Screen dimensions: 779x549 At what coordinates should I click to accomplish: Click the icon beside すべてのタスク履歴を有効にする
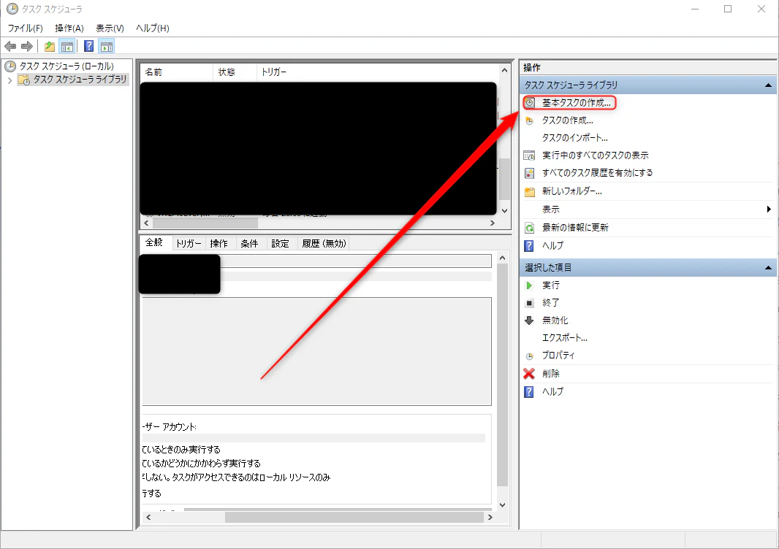tap(530, 173)
